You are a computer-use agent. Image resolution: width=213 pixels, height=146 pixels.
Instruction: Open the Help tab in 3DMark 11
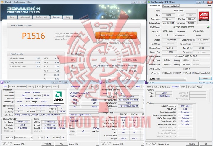[x=68, y=17]
